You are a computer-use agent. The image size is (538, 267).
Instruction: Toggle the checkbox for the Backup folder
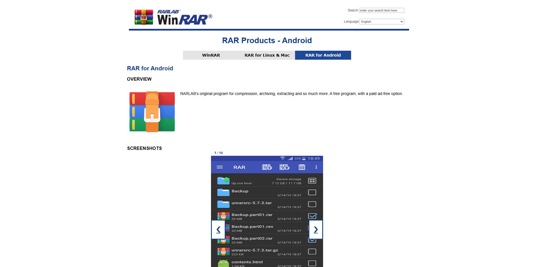tap(312, 192)
